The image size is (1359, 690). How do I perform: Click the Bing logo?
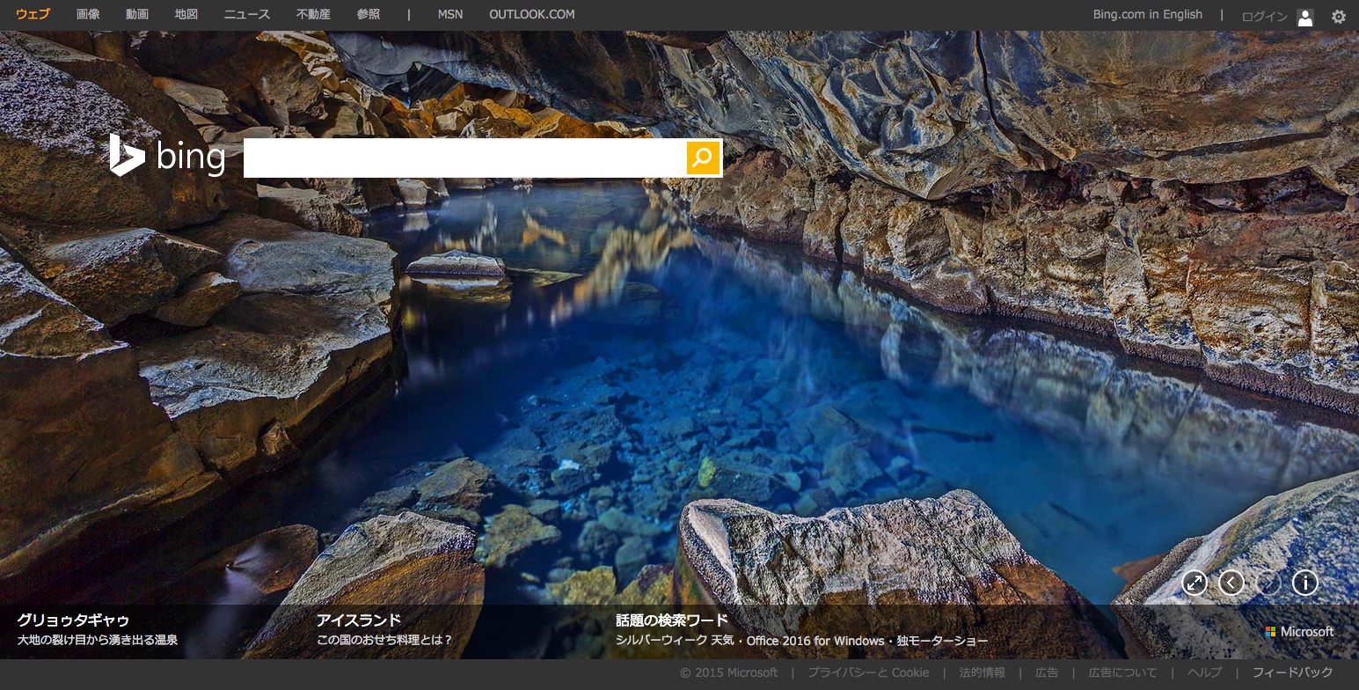click(167, 157)
